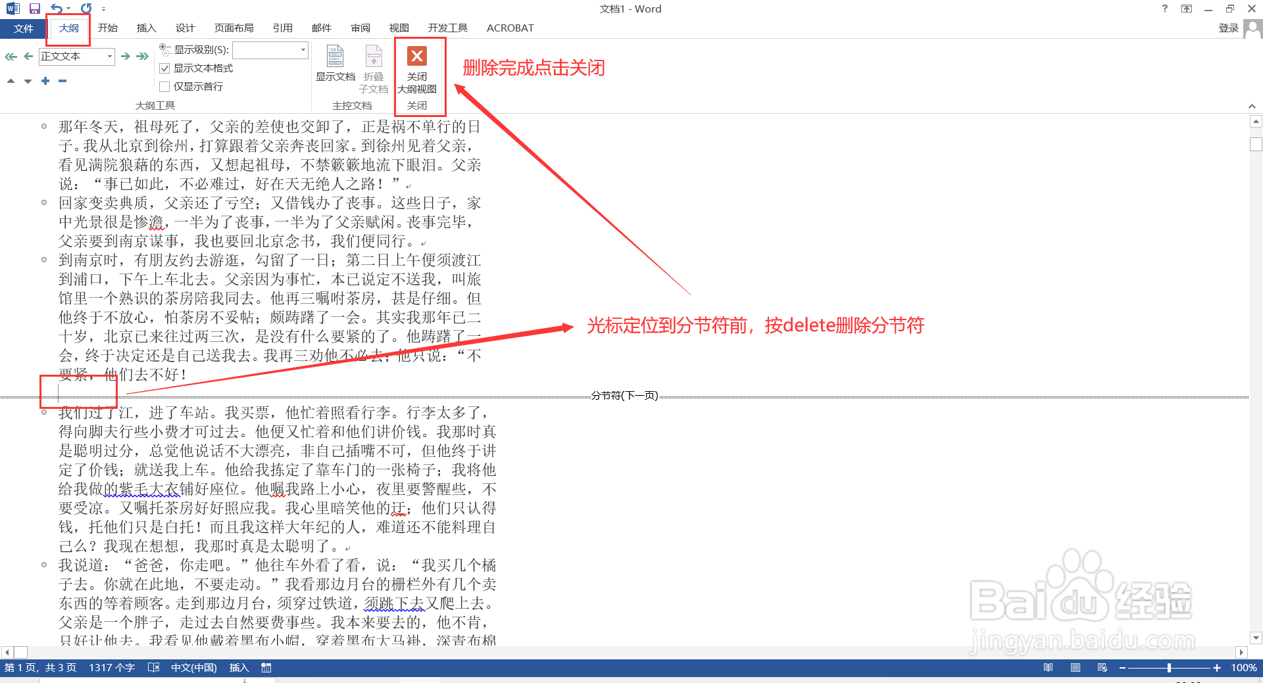
Task: Click the horizontal scrollbar right arrow
Action: (x=1241, y=653)
